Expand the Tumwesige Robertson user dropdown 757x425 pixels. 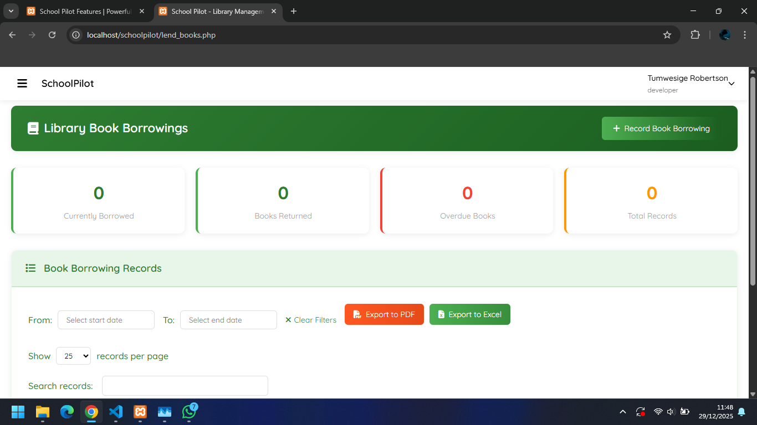point(731,84)
